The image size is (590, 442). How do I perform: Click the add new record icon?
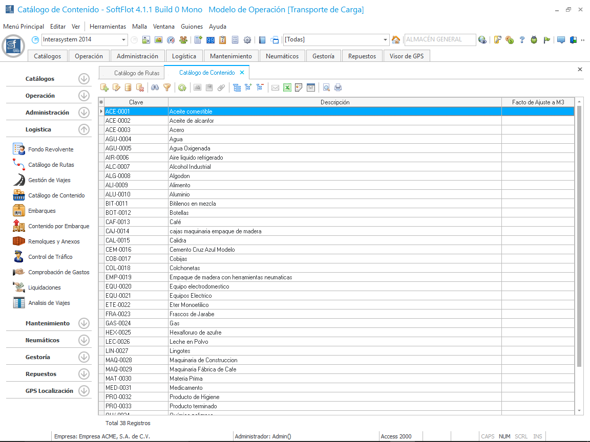click(104, 87)
